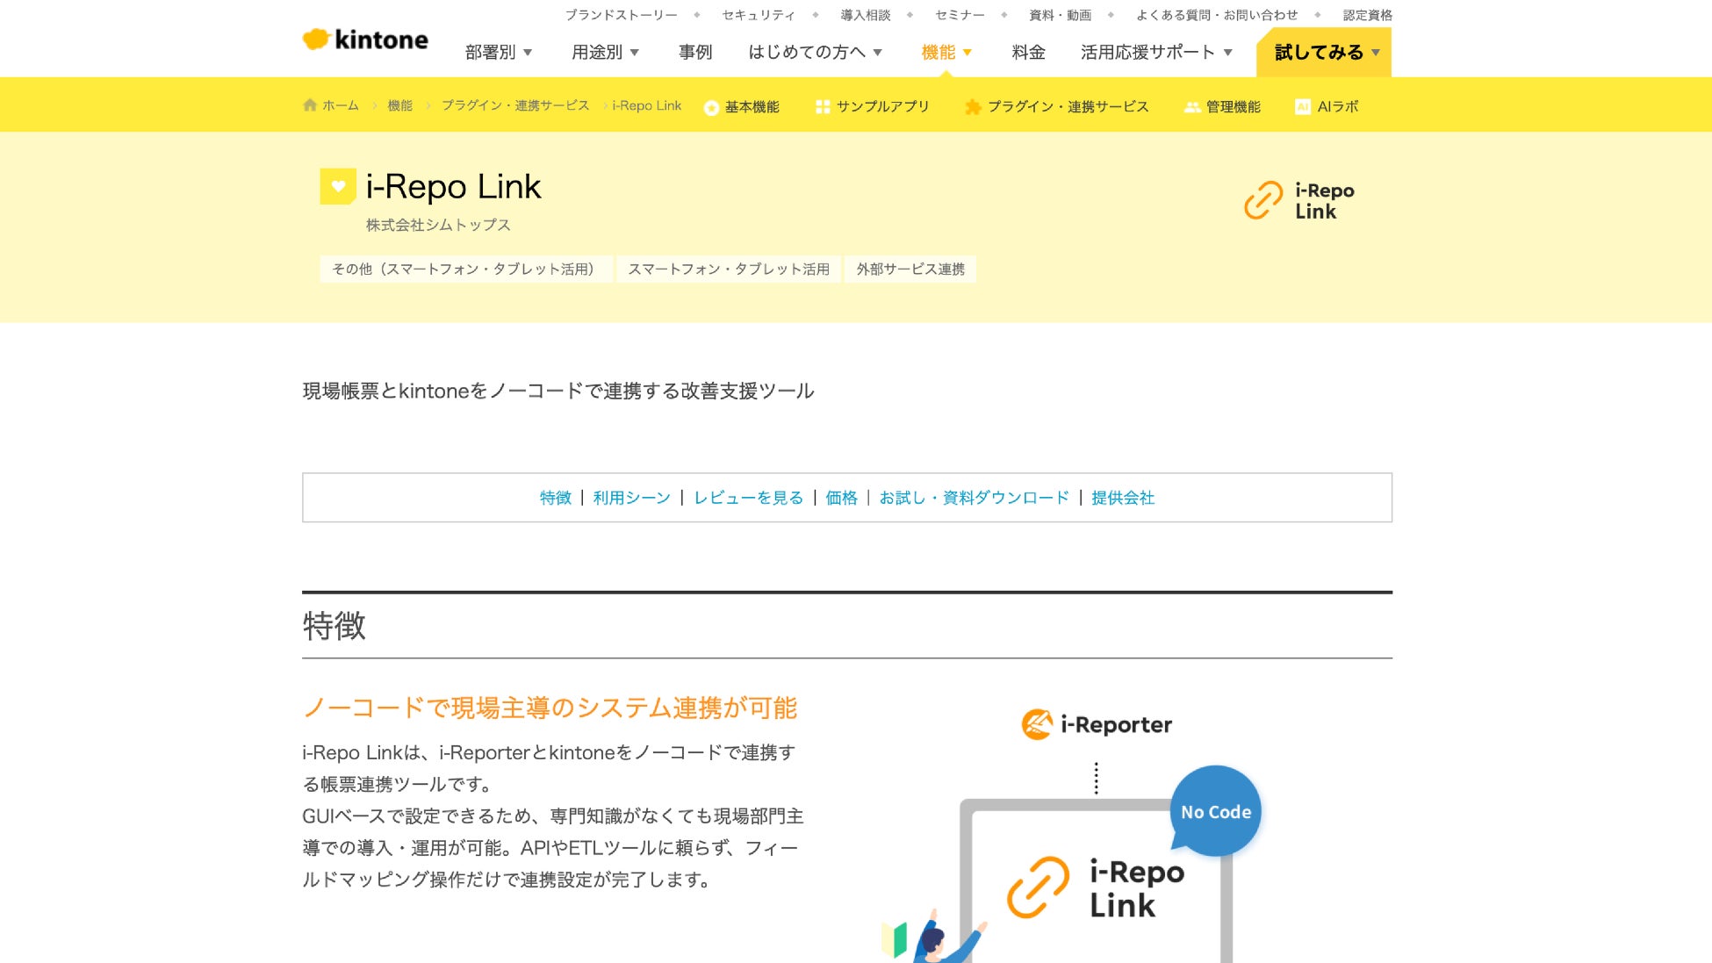This screenshot has width=1712, height=963.
Task: Jump to レビューを見る anchor link
Action: [x=748, y=498]
